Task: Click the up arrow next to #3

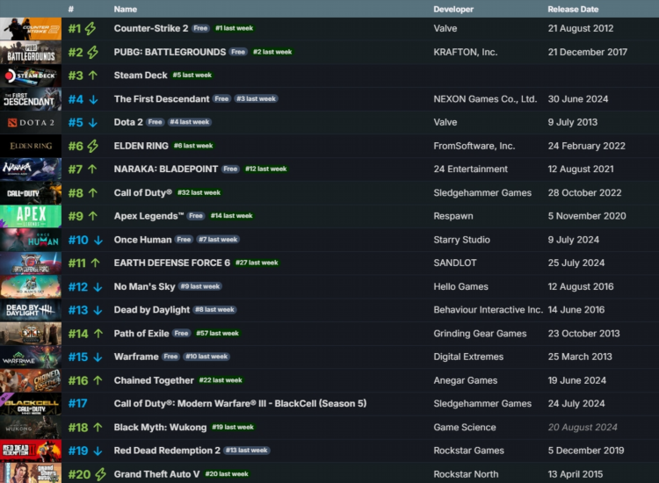Action: [93, 76]
